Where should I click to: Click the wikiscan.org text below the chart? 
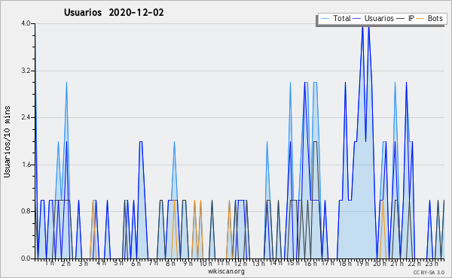click(226, 271)
